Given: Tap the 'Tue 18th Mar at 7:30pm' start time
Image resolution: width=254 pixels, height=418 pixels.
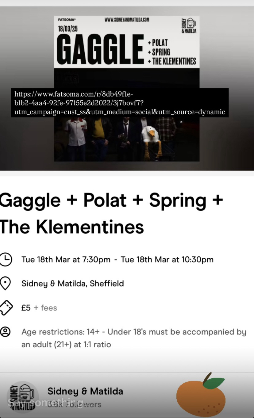Looking at the screenshot, I should pyautogui.click(x=66, y=259).
